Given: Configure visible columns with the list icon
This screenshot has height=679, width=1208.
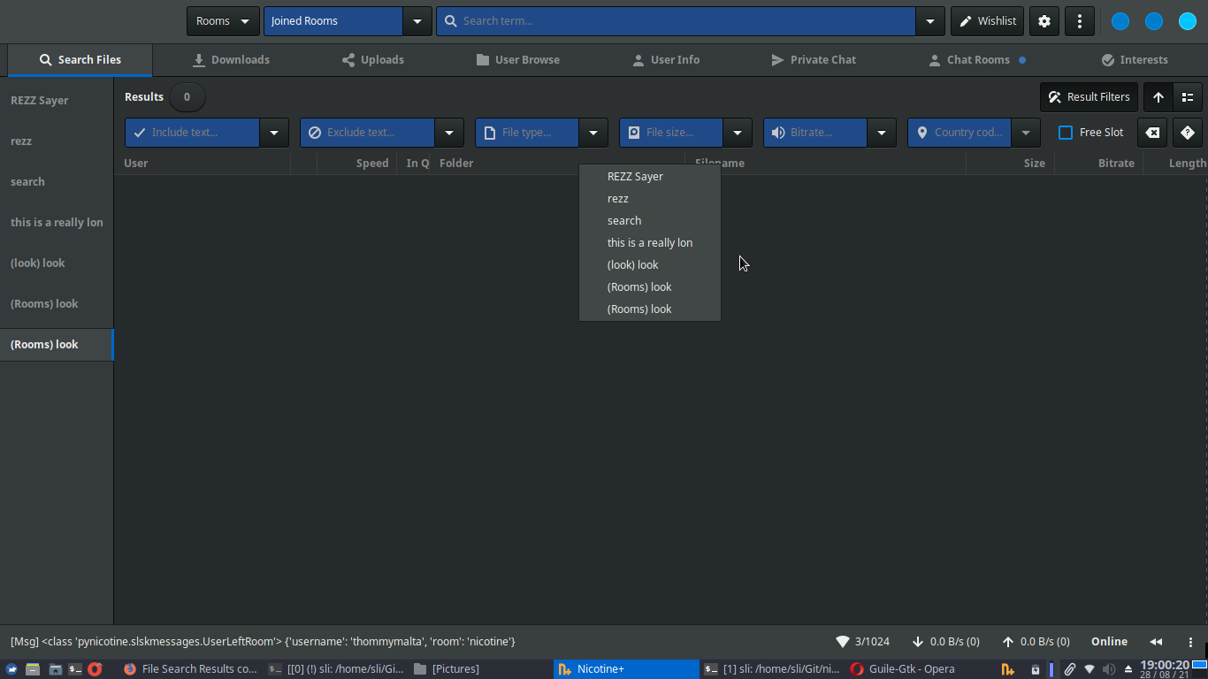Looking at the screenshot, I should point(1187,97).
